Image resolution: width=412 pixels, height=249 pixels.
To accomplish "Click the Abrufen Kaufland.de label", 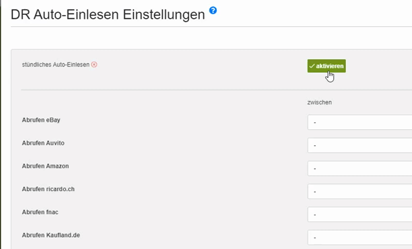I will click(51, 235).
